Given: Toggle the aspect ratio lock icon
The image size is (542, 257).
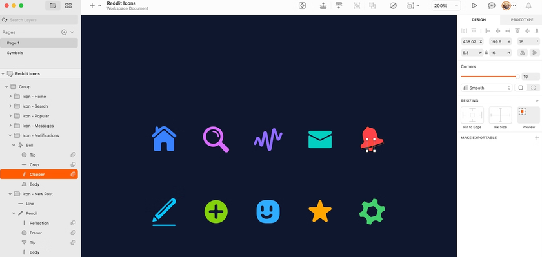Looking at the screenshot, I should (486, 53).
